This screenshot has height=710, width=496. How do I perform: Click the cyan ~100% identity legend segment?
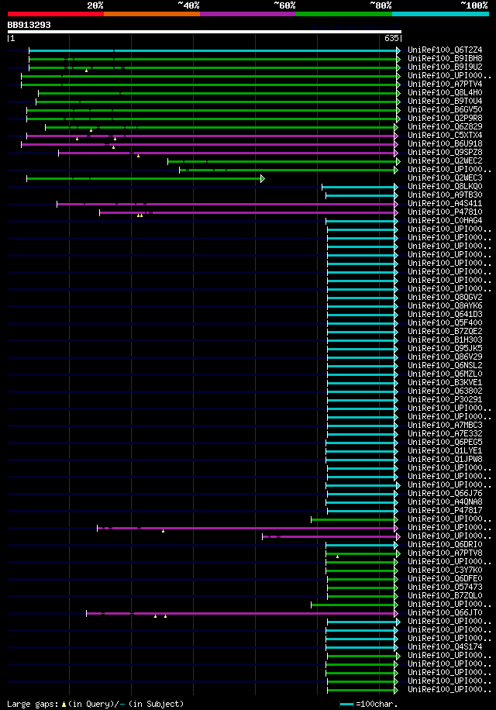[x=440, y=14]
